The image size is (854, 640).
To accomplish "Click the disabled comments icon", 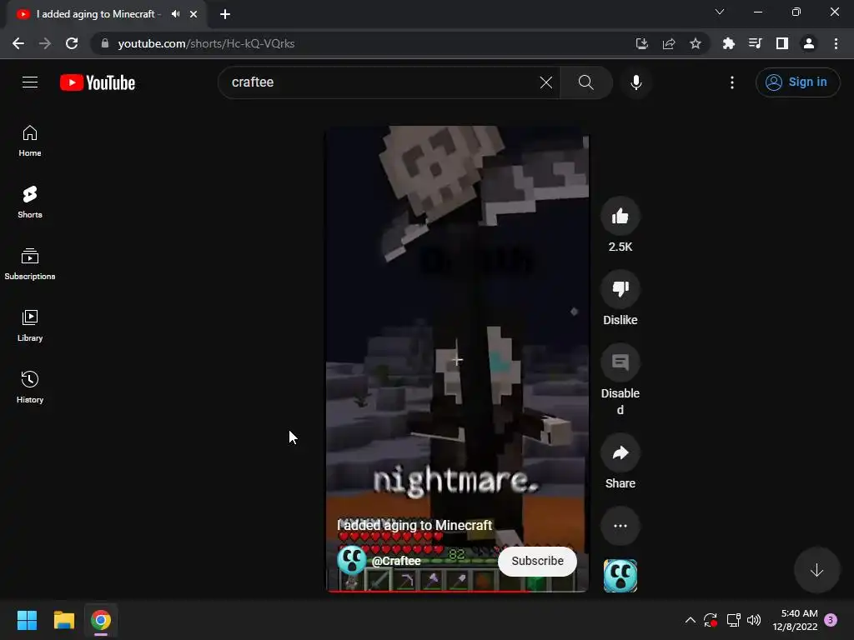I will (x=620, y=362).
